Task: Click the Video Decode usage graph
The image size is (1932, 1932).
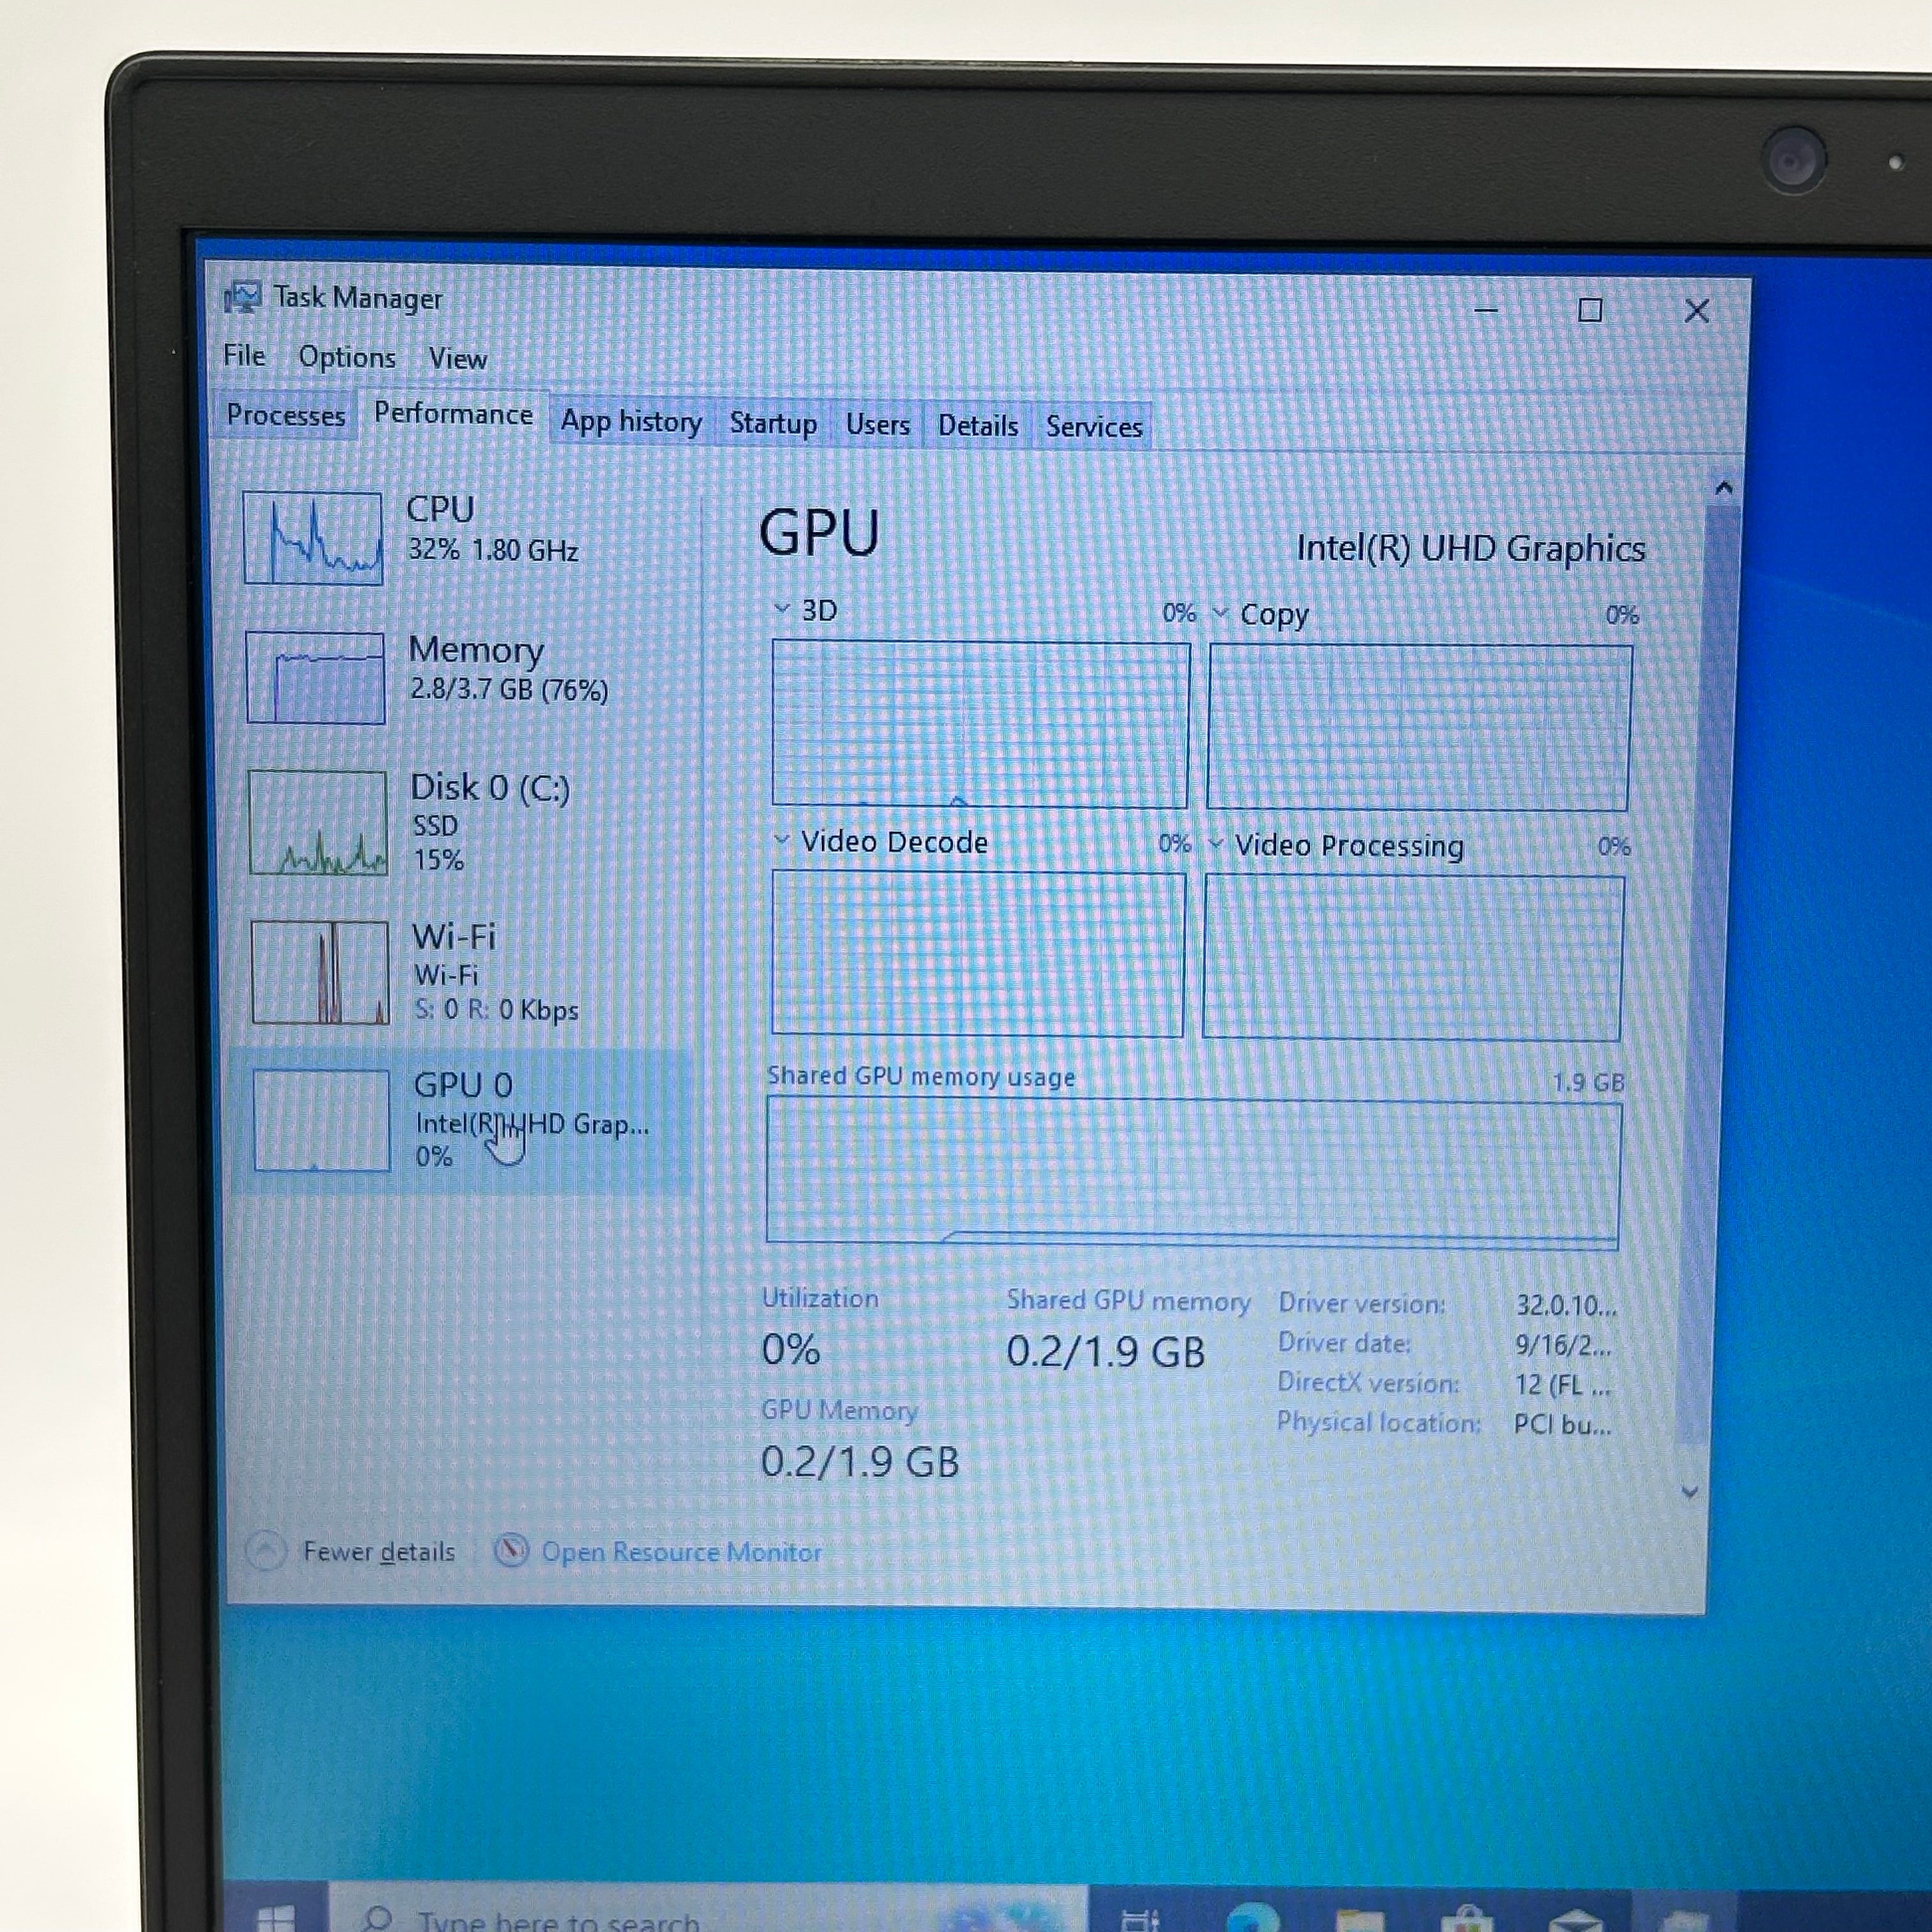Action: point(978,954)
